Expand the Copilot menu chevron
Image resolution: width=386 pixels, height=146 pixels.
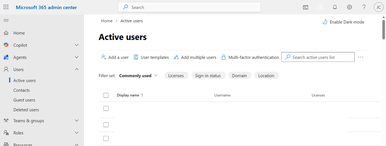pyautogui.click(x=77, y=45)
